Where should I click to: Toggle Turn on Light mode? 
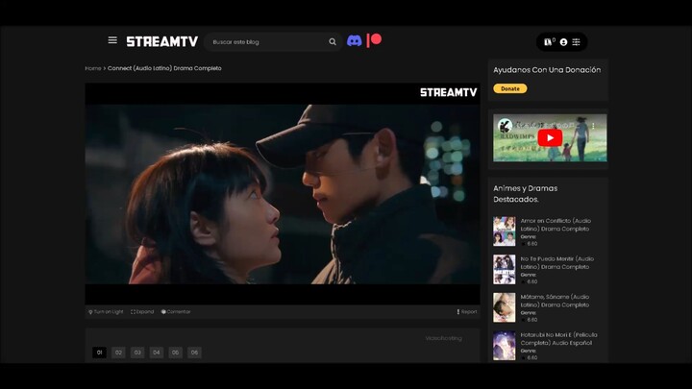pos(106,312)
